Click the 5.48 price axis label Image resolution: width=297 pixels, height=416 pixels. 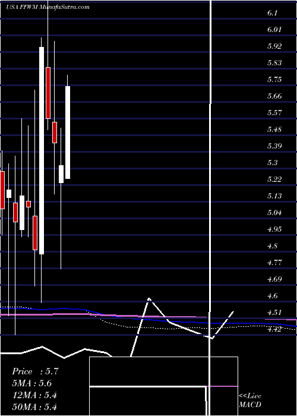click(x=274, y=130)
